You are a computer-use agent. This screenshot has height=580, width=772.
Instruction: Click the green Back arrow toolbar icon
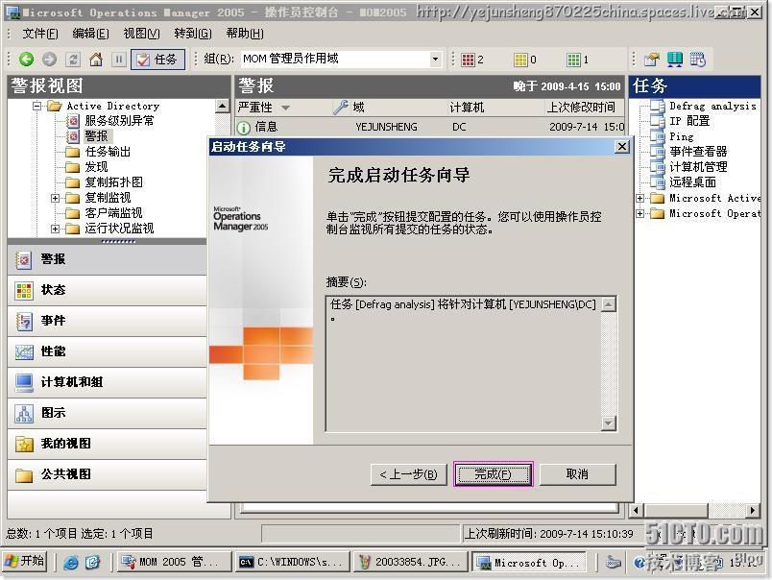pyautogui.click(x=27, y=60)
